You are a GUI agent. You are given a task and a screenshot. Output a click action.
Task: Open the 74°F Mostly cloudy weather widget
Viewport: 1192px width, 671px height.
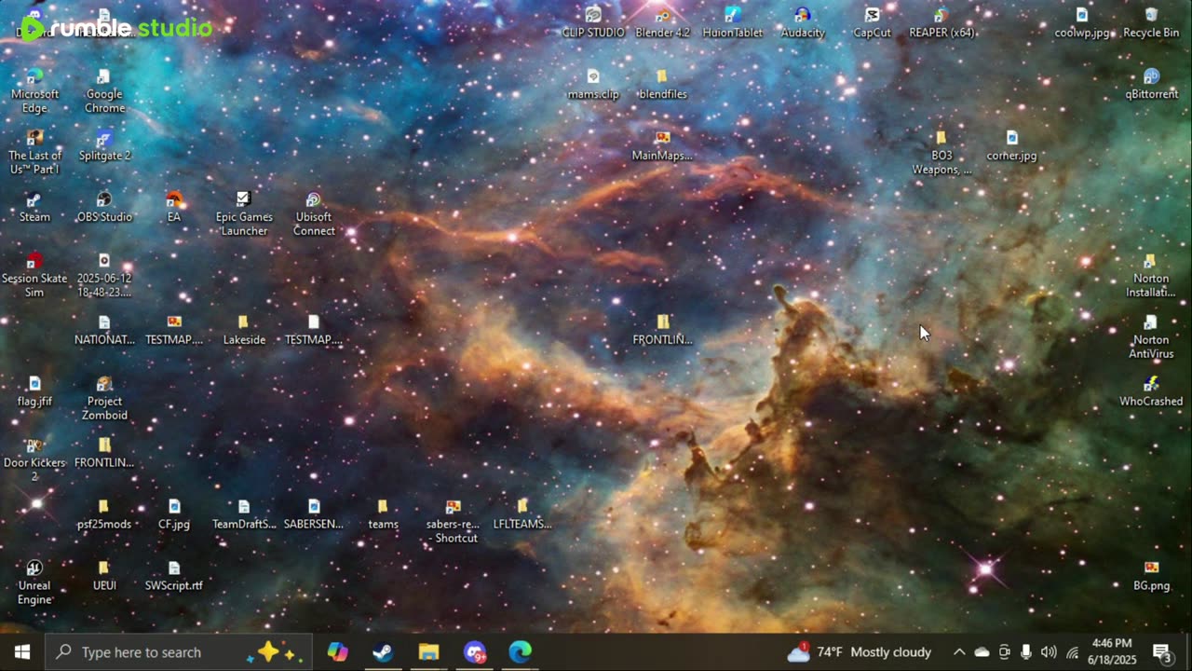click(859, 652)
